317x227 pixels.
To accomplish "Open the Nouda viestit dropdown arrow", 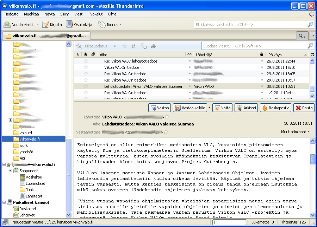I will point(38,24).
